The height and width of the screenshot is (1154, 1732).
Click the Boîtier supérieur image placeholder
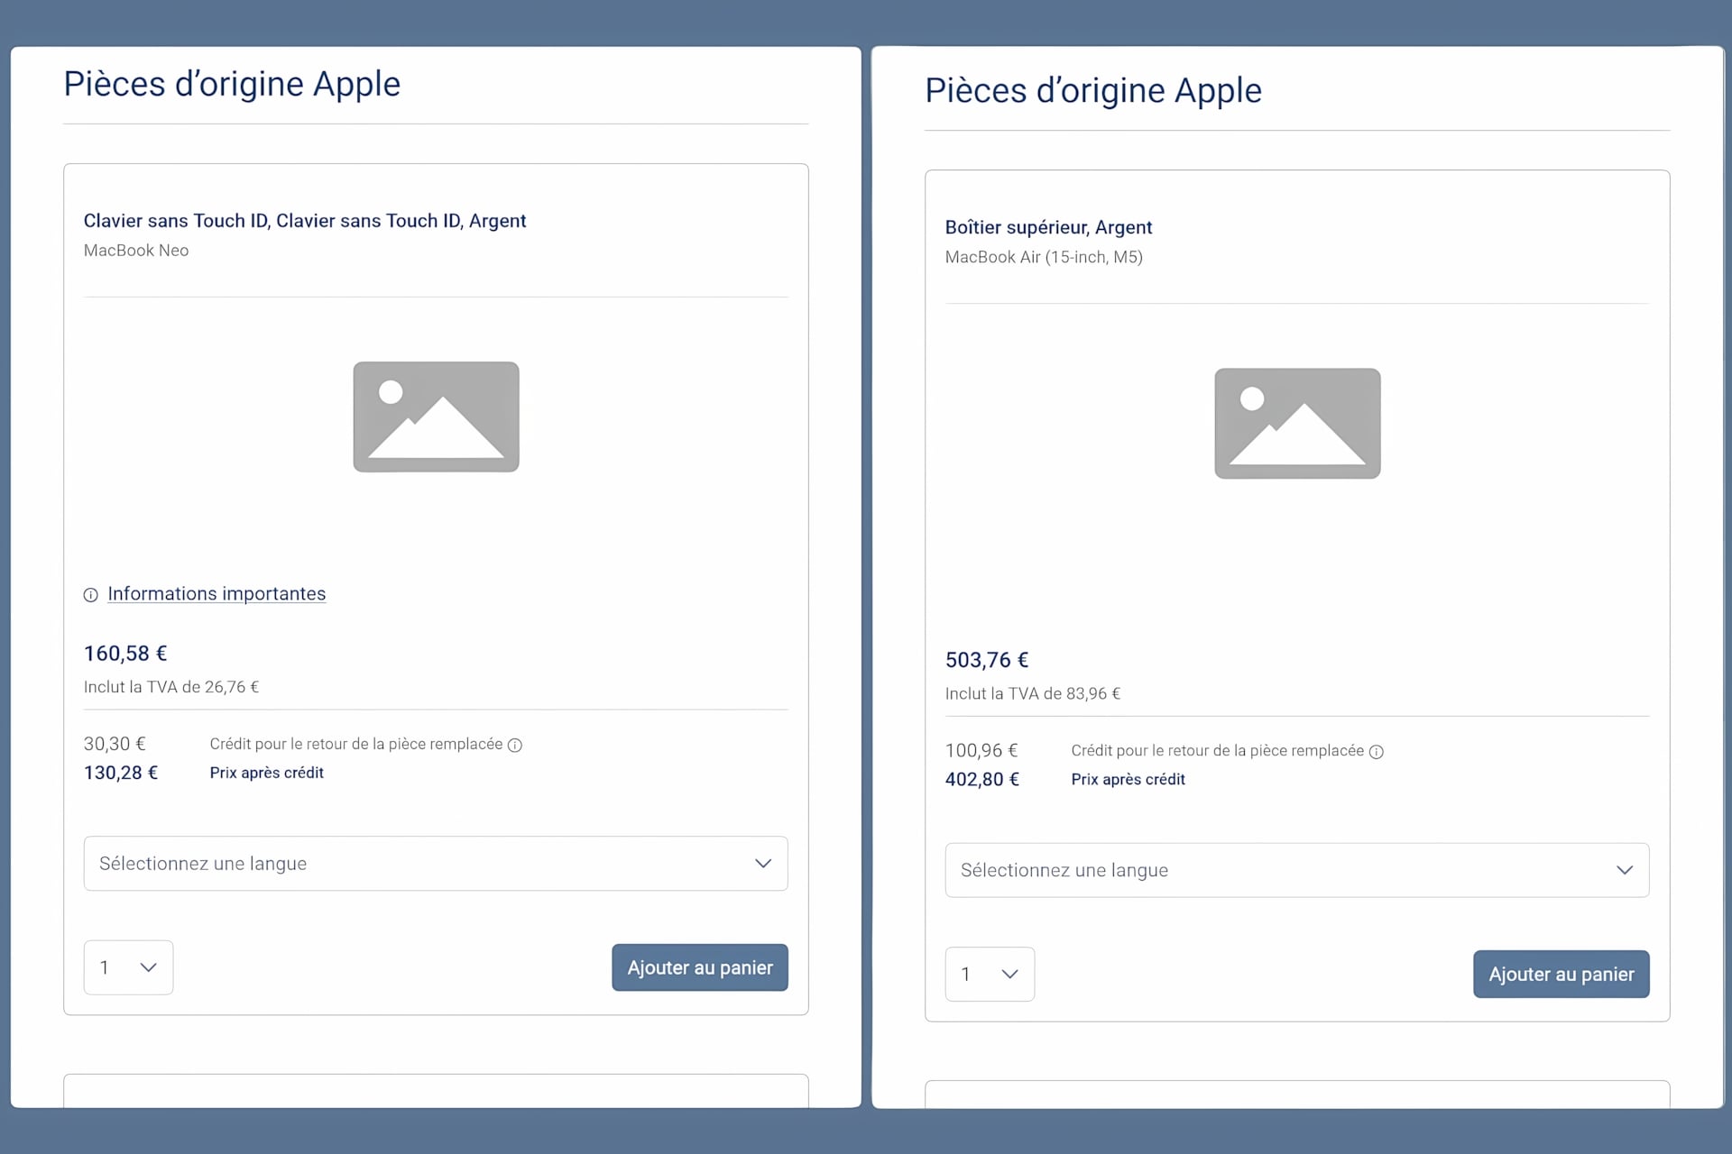[1297, 423]
